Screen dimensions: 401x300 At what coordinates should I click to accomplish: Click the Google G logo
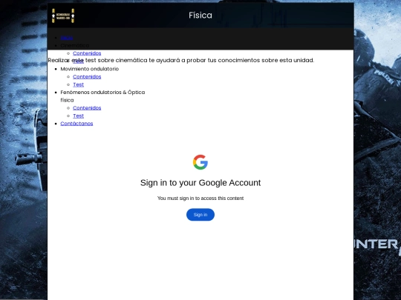(x=200, y=162)
